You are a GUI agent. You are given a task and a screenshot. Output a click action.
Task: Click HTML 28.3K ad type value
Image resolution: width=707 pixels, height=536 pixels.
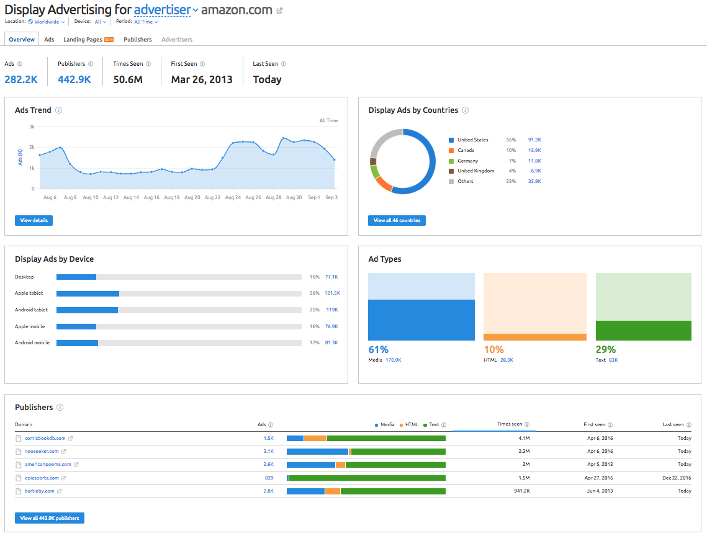point(507,360)
